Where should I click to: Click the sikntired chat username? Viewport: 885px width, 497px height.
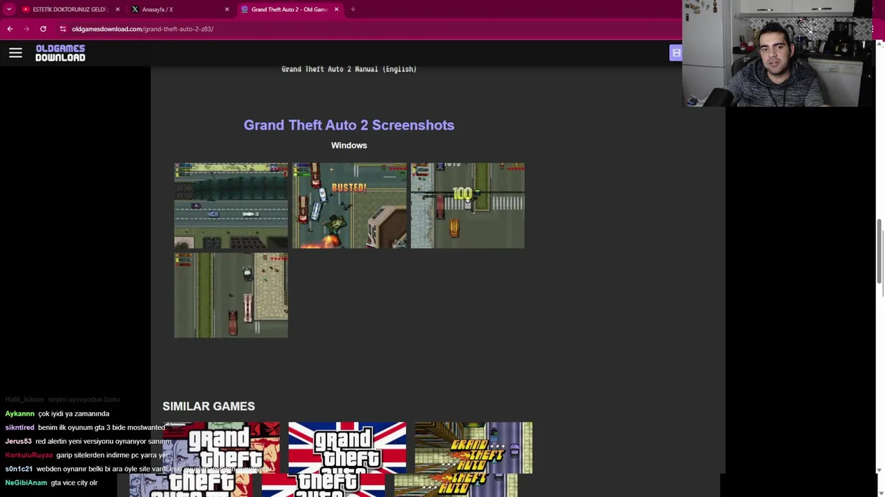point(19,427)
